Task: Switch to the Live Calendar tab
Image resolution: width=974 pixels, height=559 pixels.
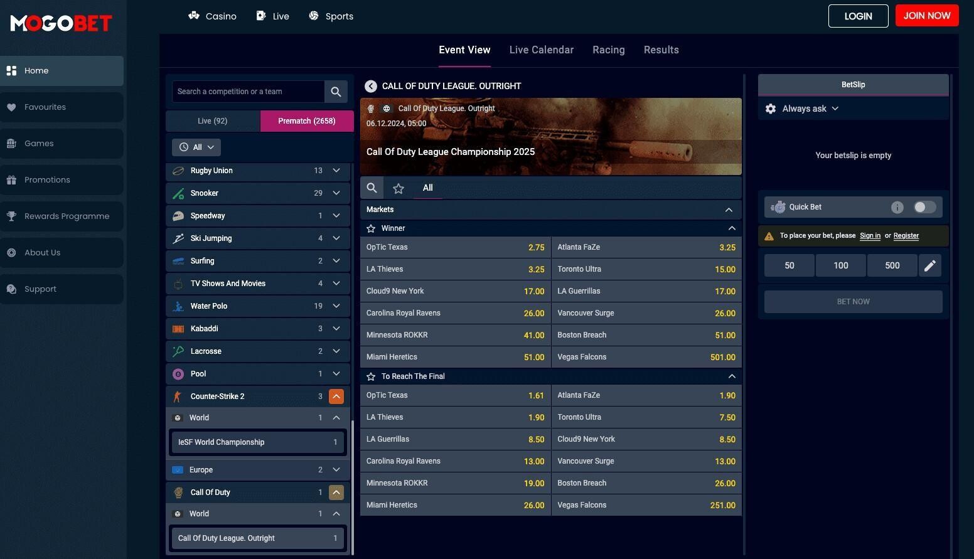Action: tap(542, 50)
